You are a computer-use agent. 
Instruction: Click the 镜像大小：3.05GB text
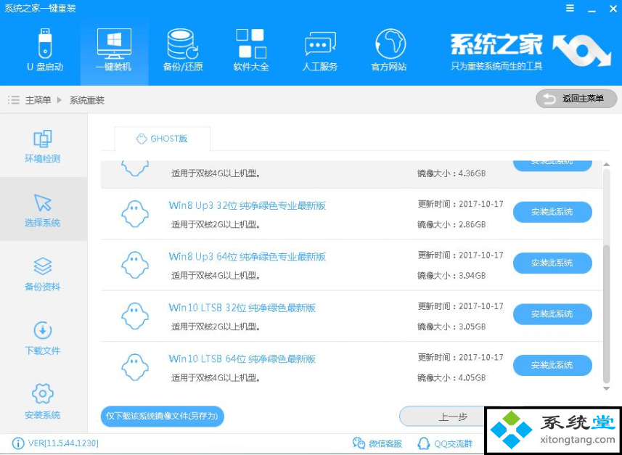(x=451, y=327)
